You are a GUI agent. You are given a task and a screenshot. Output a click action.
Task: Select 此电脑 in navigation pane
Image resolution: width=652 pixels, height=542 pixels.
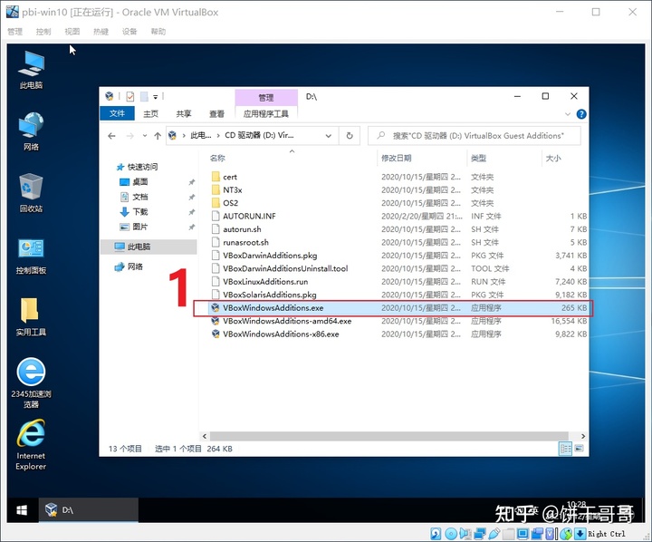tap(149, 247)
